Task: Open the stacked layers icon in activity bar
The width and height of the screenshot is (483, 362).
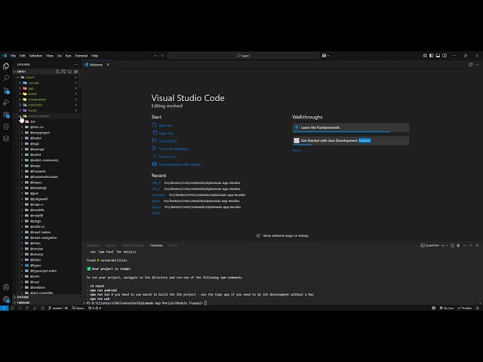Action: coord(6,139)
